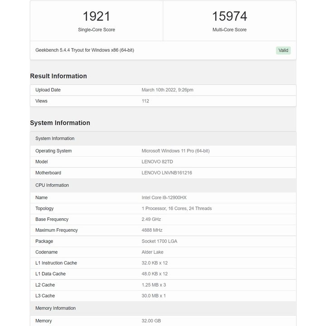
Task: Click the Operating System label
Action: (53, 151)
